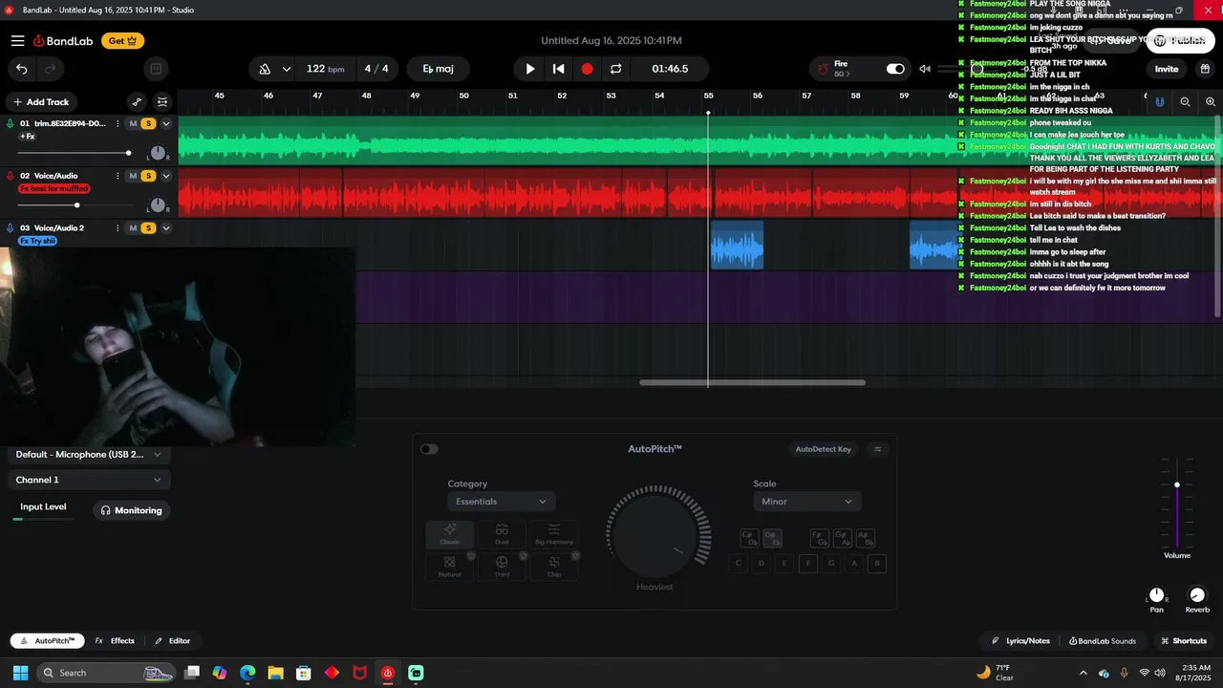Switch to the Effects tab

point(115,641)
